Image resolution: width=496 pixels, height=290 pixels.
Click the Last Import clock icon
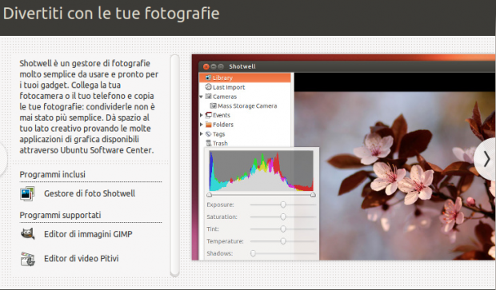(x=208, y=87)
